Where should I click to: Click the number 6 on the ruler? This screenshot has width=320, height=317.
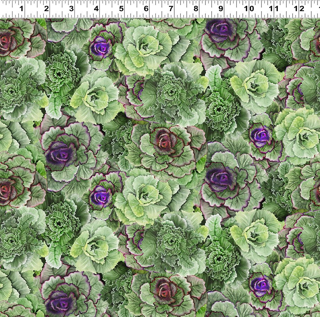(146, 9)
